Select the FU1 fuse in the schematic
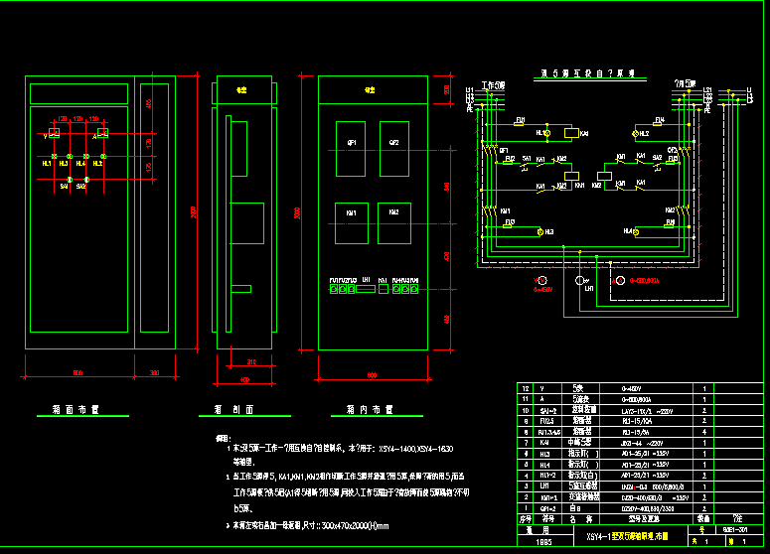This screenshot has width=770, height=554. tap(519, 124)
